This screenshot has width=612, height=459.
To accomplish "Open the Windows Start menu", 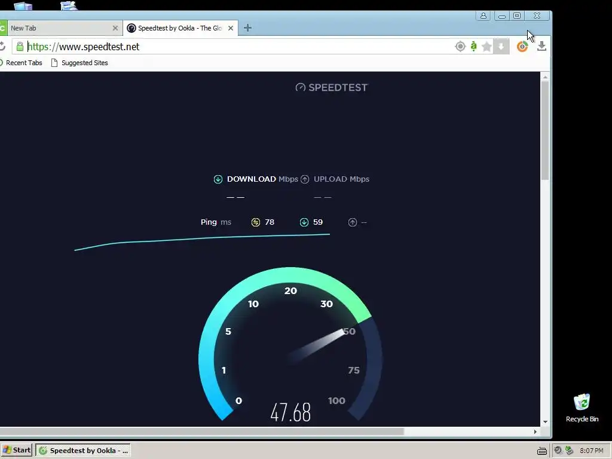I will tap(16, 450).
